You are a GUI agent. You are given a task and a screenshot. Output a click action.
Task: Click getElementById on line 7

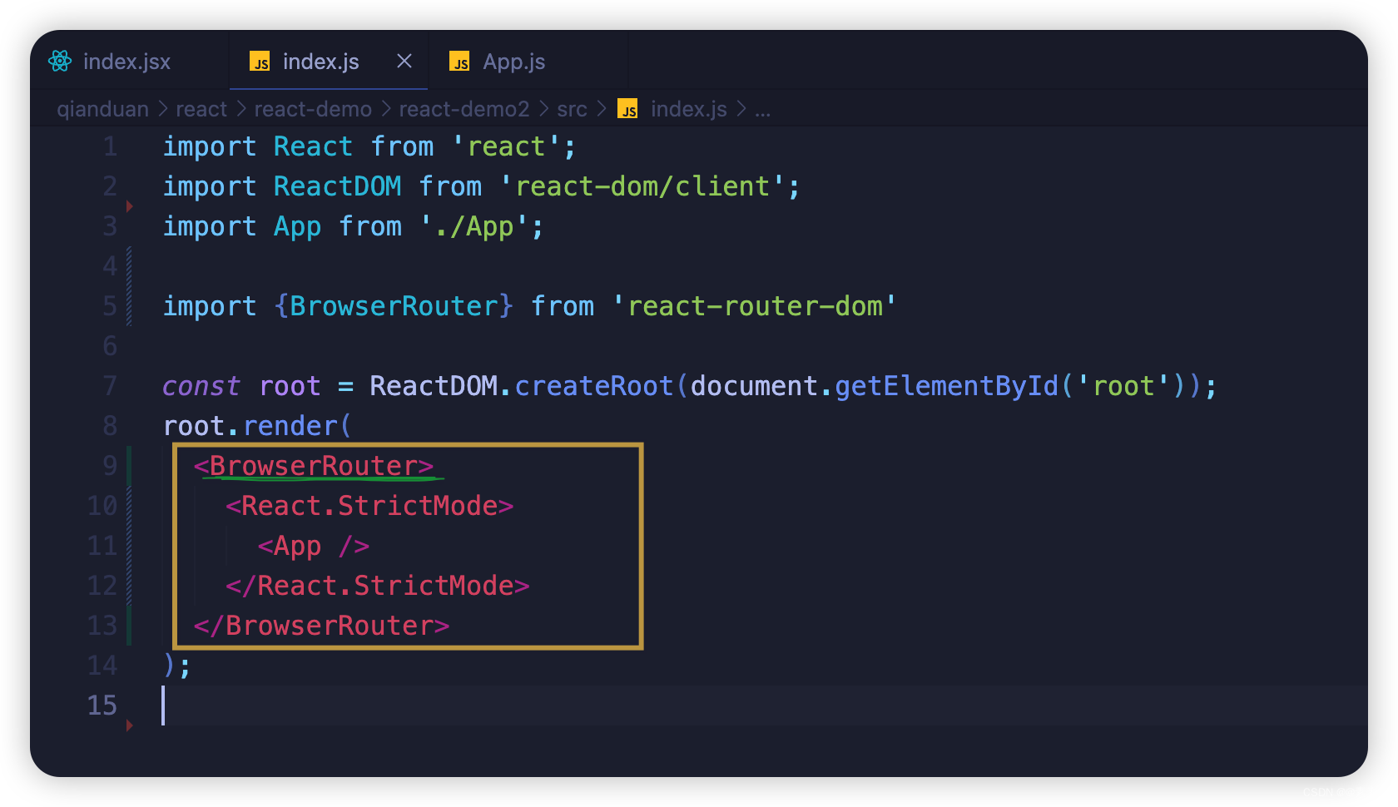point(947,386)
